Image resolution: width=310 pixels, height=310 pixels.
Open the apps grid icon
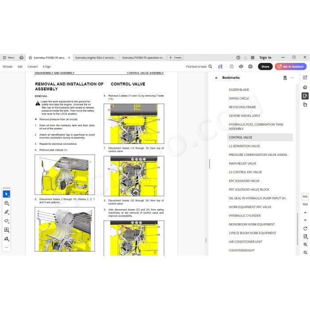(252, 58)
